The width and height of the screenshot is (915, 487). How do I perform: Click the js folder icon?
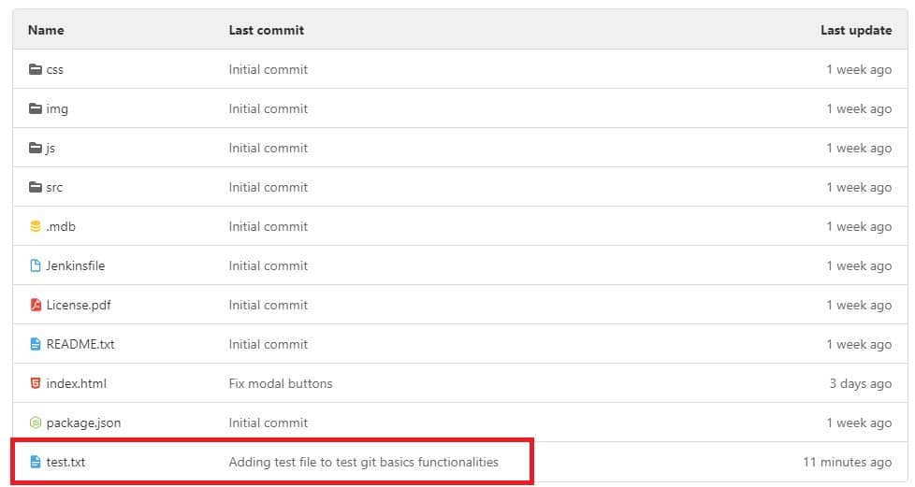coord(36,148)
